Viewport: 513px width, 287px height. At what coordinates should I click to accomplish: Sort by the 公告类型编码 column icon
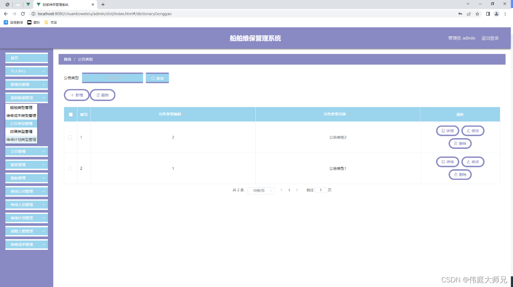click(x=185, y=114)
